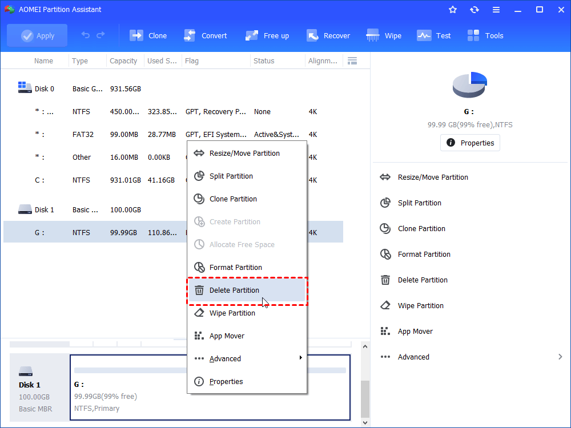Image resolution: width=571 pixels, height=428 pixels.
Task: Click scroll up arrow of disk map
Action: [x=365, y=346]
